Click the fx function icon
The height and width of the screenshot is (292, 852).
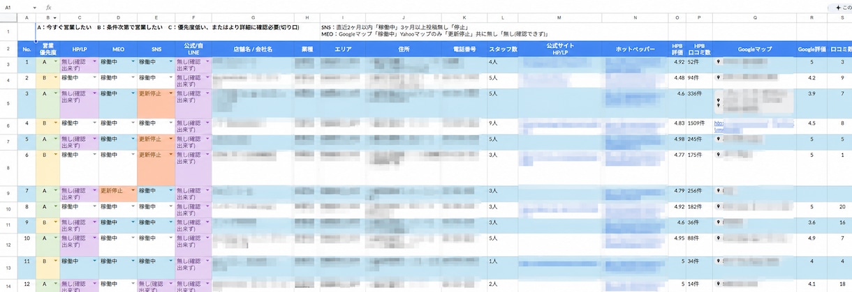point(49,6)
